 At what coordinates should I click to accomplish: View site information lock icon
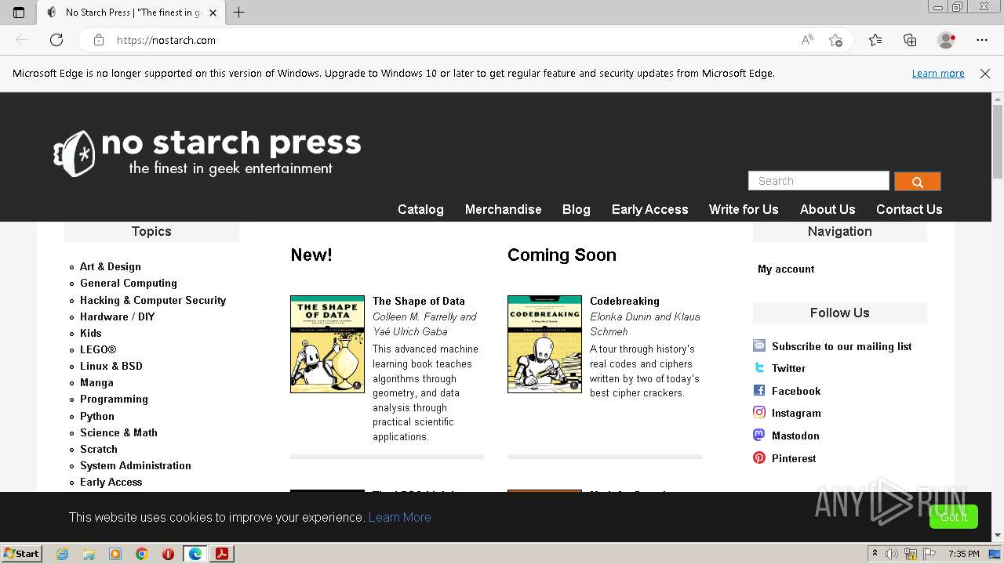(99, 40)
